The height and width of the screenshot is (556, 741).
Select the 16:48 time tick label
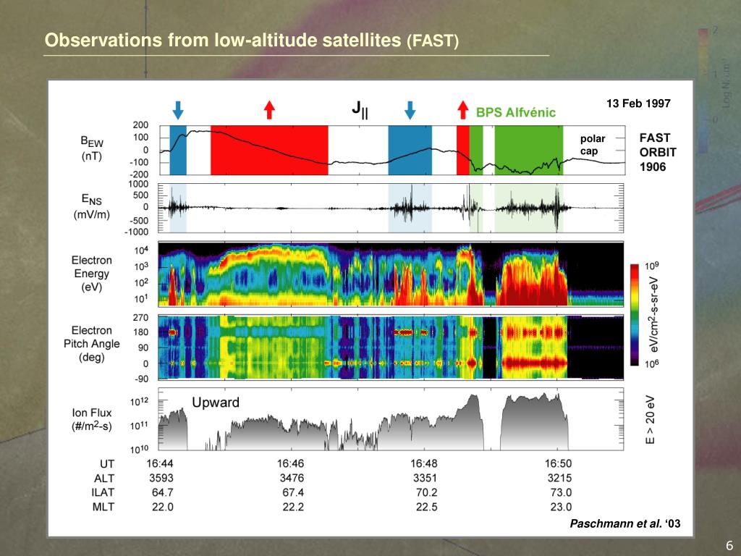pyautogui.click(x=424, y=463)
